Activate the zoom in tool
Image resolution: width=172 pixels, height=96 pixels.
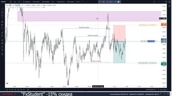pyautogui.click(x=2, y=36)
